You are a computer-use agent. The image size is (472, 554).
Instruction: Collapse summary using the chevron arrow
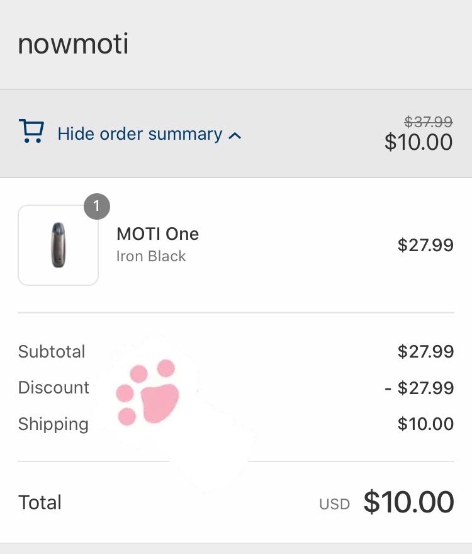coord(235,135)
